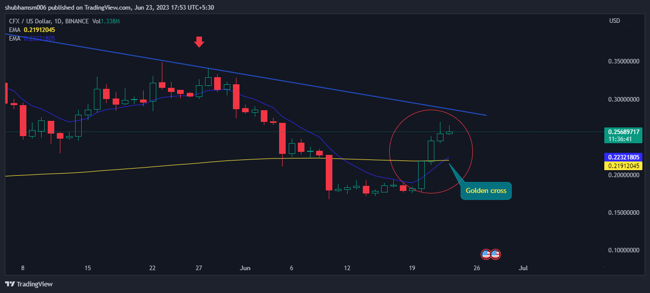Click the Jul label on the date axis

click(x=524, y=268)
